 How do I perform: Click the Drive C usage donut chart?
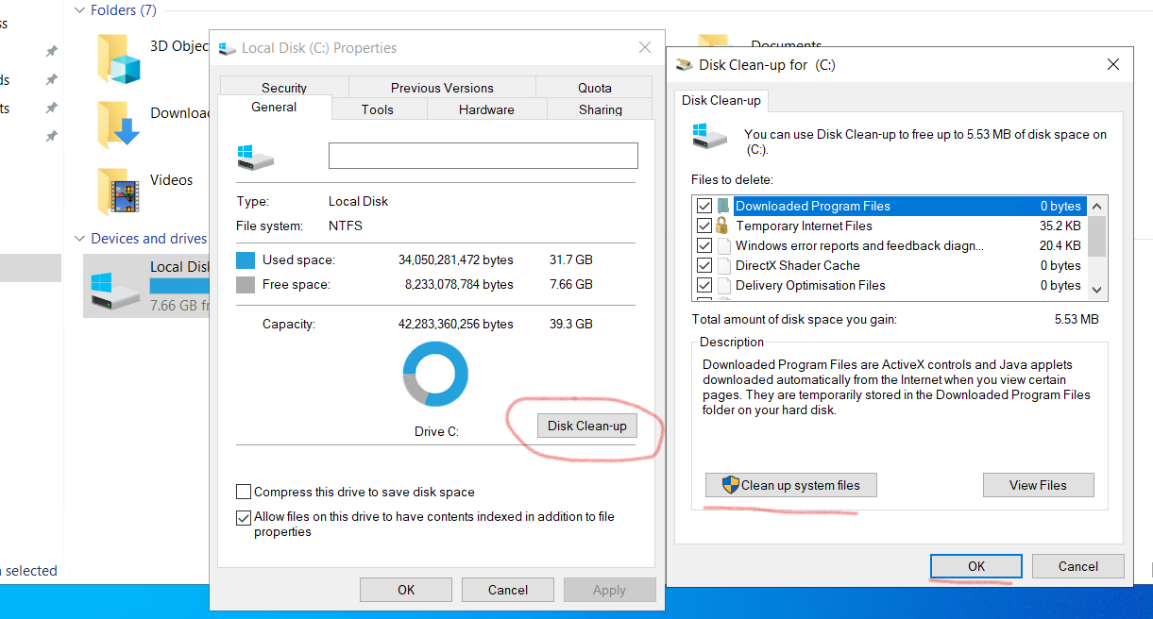[x=435, y=374]
